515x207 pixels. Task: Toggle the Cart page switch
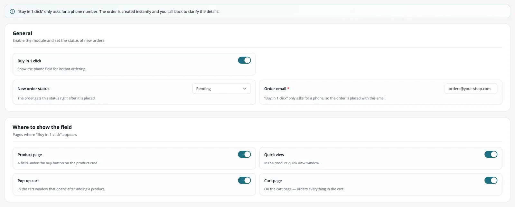pos(491,180)
